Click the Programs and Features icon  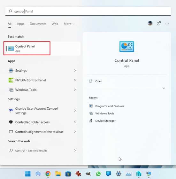91,106
